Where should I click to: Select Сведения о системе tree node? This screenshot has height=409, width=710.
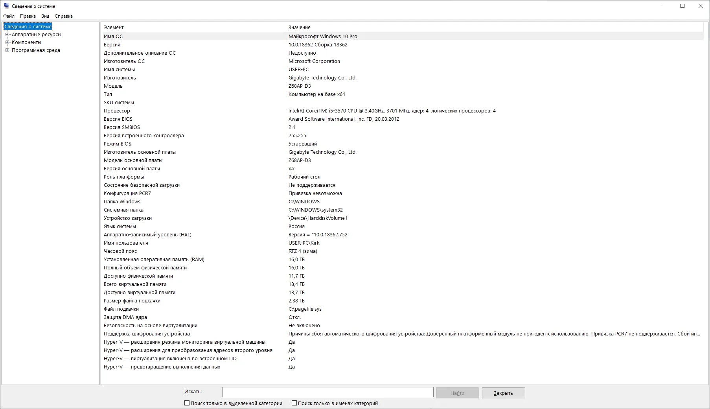pyautogui.click(x=28, y=26)
